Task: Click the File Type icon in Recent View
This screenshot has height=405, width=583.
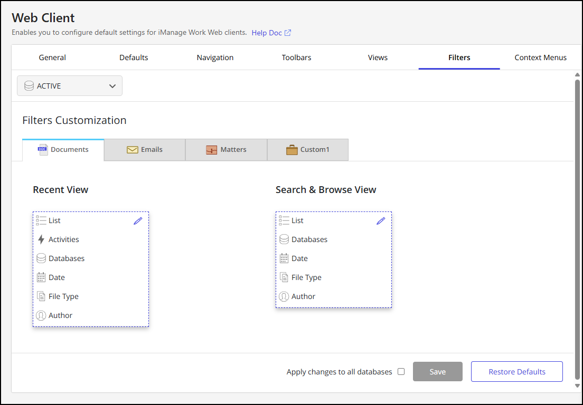Action: point(41,296)
